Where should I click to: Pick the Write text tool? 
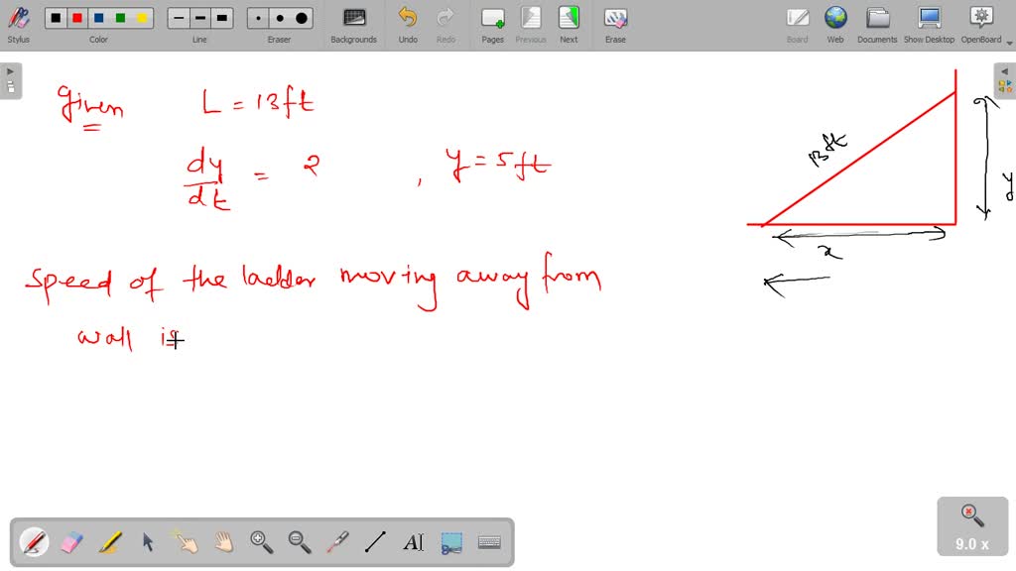pos(414,542)
